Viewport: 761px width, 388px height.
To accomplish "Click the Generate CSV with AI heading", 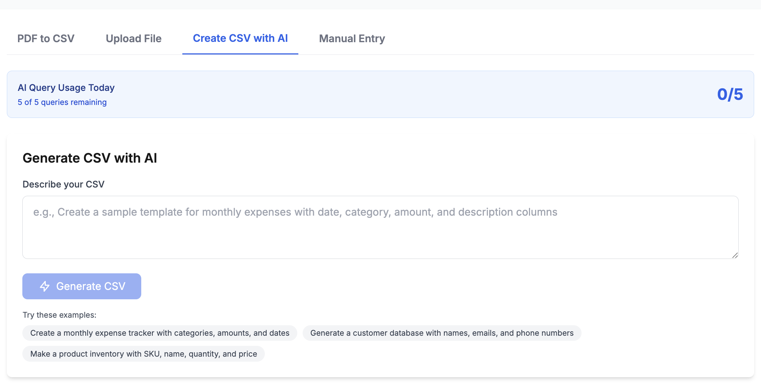I will [x=90, y=158].
